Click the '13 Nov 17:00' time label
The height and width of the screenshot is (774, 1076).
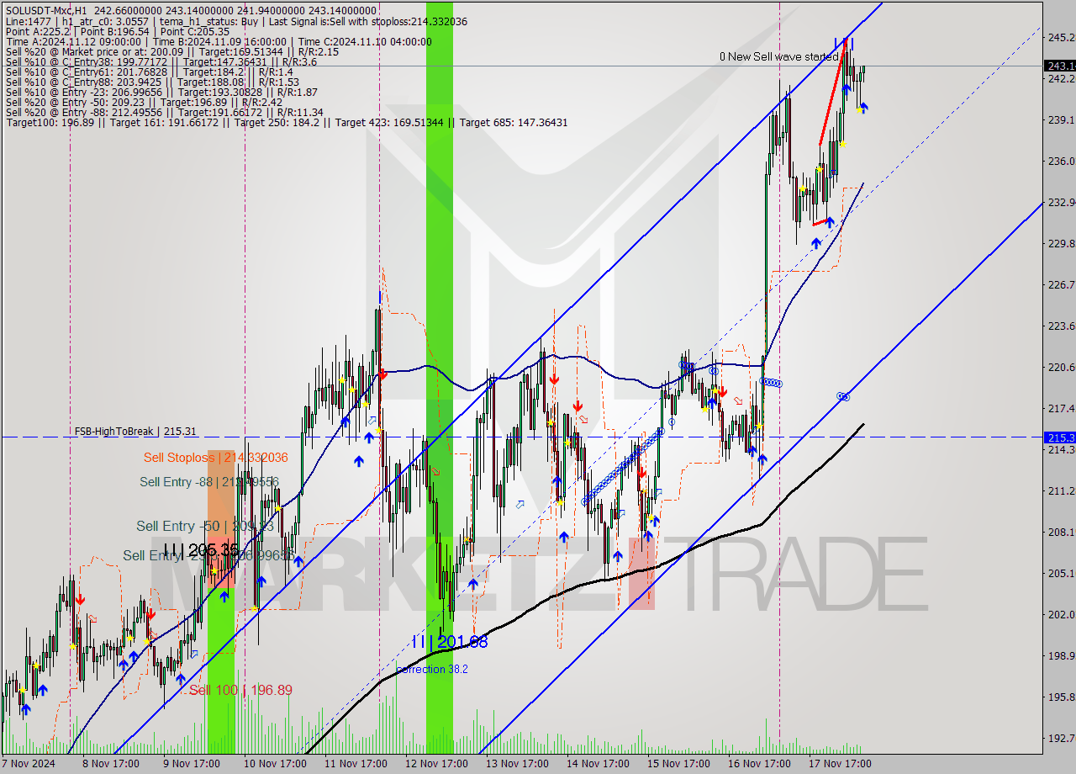click(x=517, y=764)
